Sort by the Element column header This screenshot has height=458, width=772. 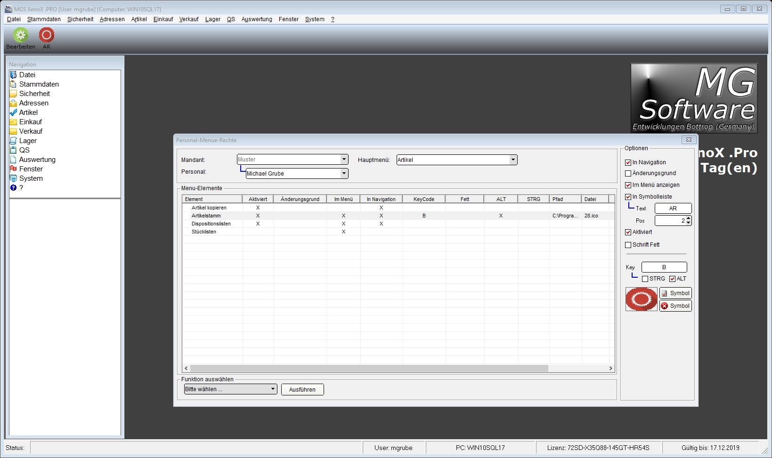point(212,199)
